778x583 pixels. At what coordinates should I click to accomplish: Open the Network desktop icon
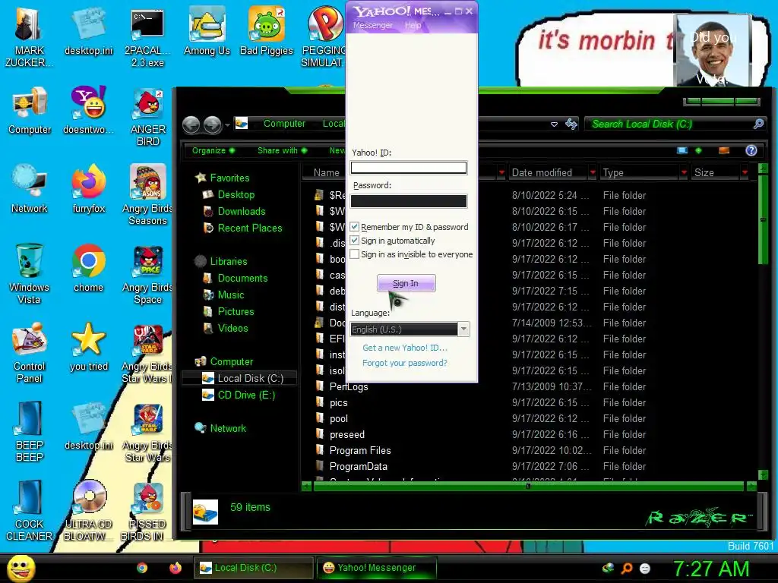[30, 189]
